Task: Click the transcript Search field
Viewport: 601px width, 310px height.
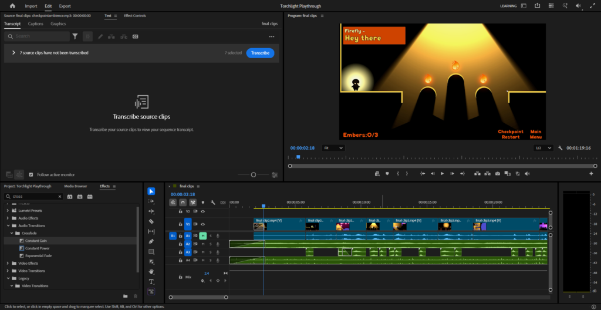Action: 37,36
